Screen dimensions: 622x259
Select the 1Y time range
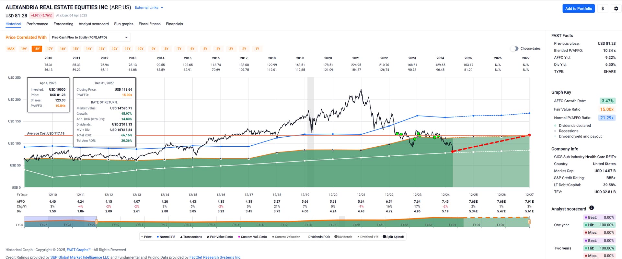257,49
